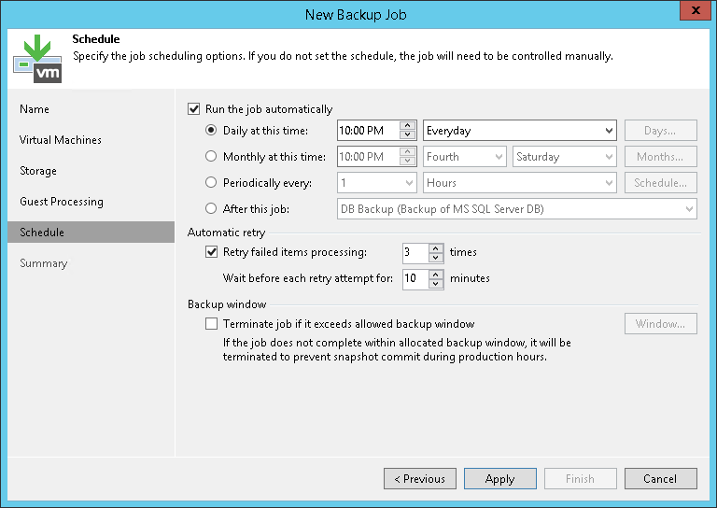717x508 pixels.
Task: Select Monthly at this time option
Action: pos(211,156)
